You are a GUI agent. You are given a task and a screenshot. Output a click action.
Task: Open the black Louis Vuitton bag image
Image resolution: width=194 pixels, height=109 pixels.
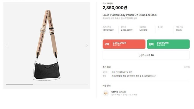pyautogui.click(x=47, y=45)
